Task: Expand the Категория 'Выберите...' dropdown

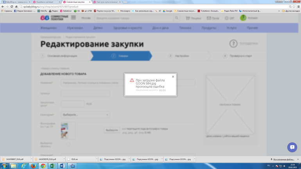Action: coord(85,115)
